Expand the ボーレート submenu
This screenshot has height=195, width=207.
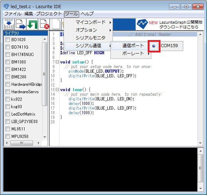coord(131,54)
